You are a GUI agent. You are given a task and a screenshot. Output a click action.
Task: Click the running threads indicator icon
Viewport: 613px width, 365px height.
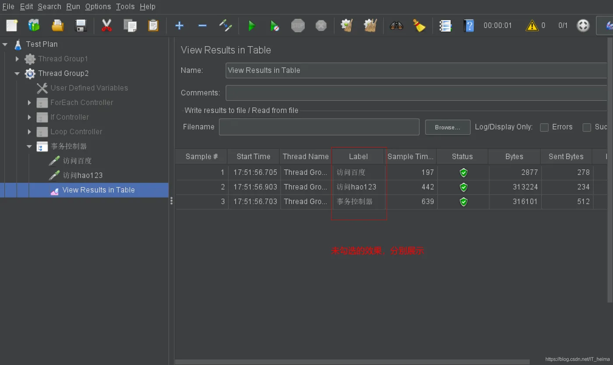[x=583, y=25]
